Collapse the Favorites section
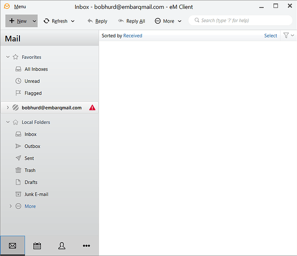Screen dimensions: 297x256 pyautogui.click(x=8, y=57)
